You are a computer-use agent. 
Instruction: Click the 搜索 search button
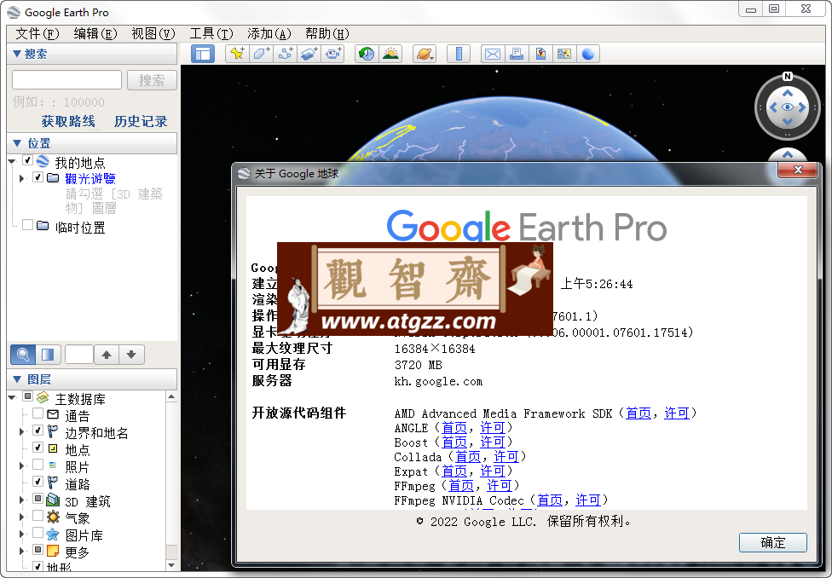point(152,80)
